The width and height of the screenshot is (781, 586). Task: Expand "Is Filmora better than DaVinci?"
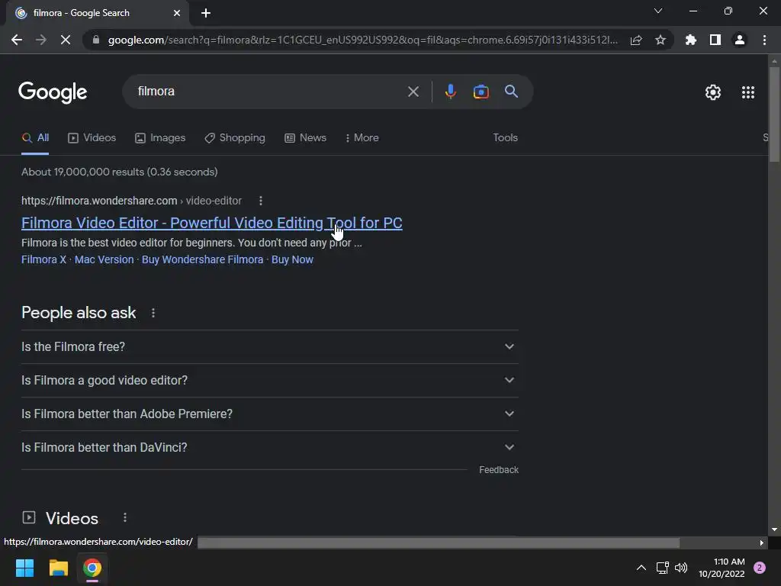click(269, 447)
